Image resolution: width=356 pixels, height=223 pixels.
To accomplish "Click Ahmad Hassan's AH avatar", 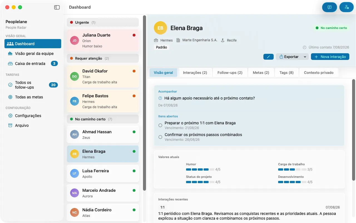I will (x=75, y=134).
